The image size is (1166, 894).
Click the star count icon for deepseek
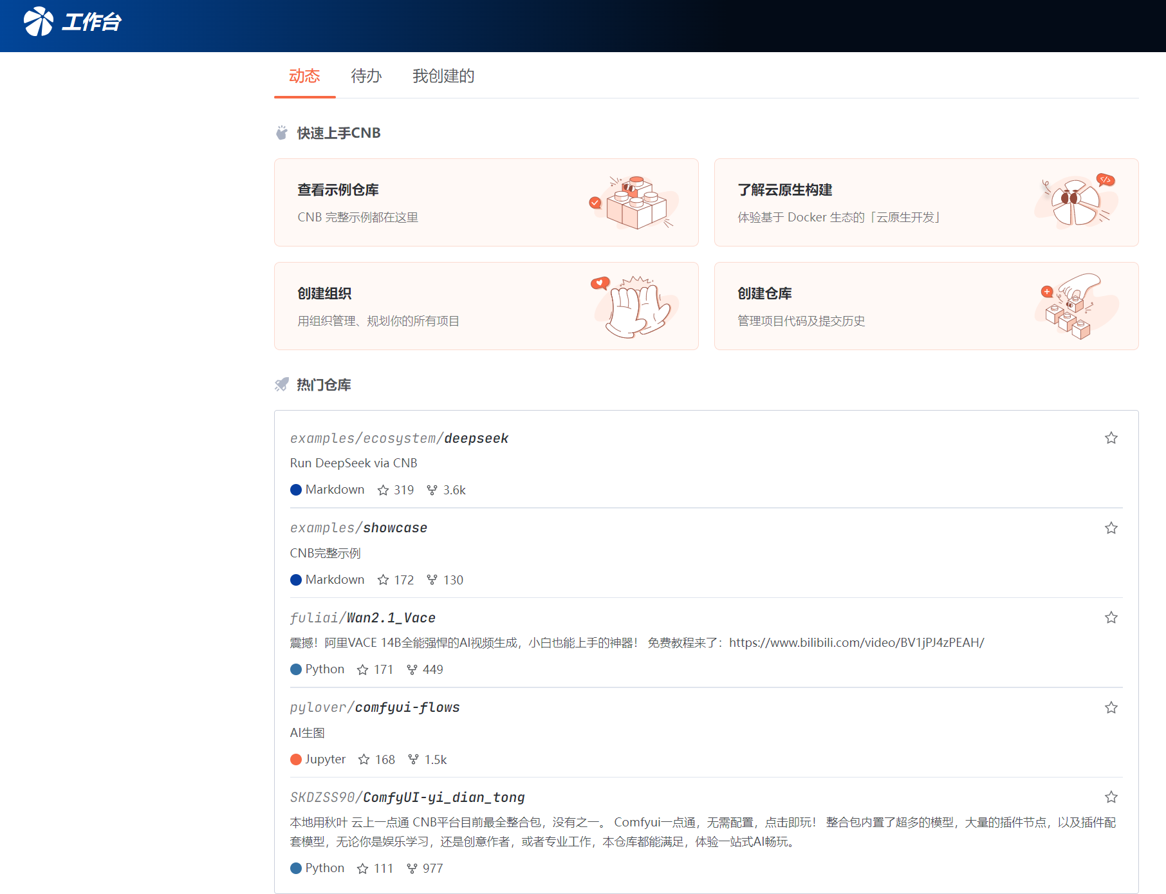point(384,490)
